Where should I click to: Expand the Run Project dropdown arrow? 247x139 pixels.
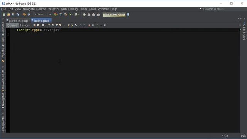point(73,15)
